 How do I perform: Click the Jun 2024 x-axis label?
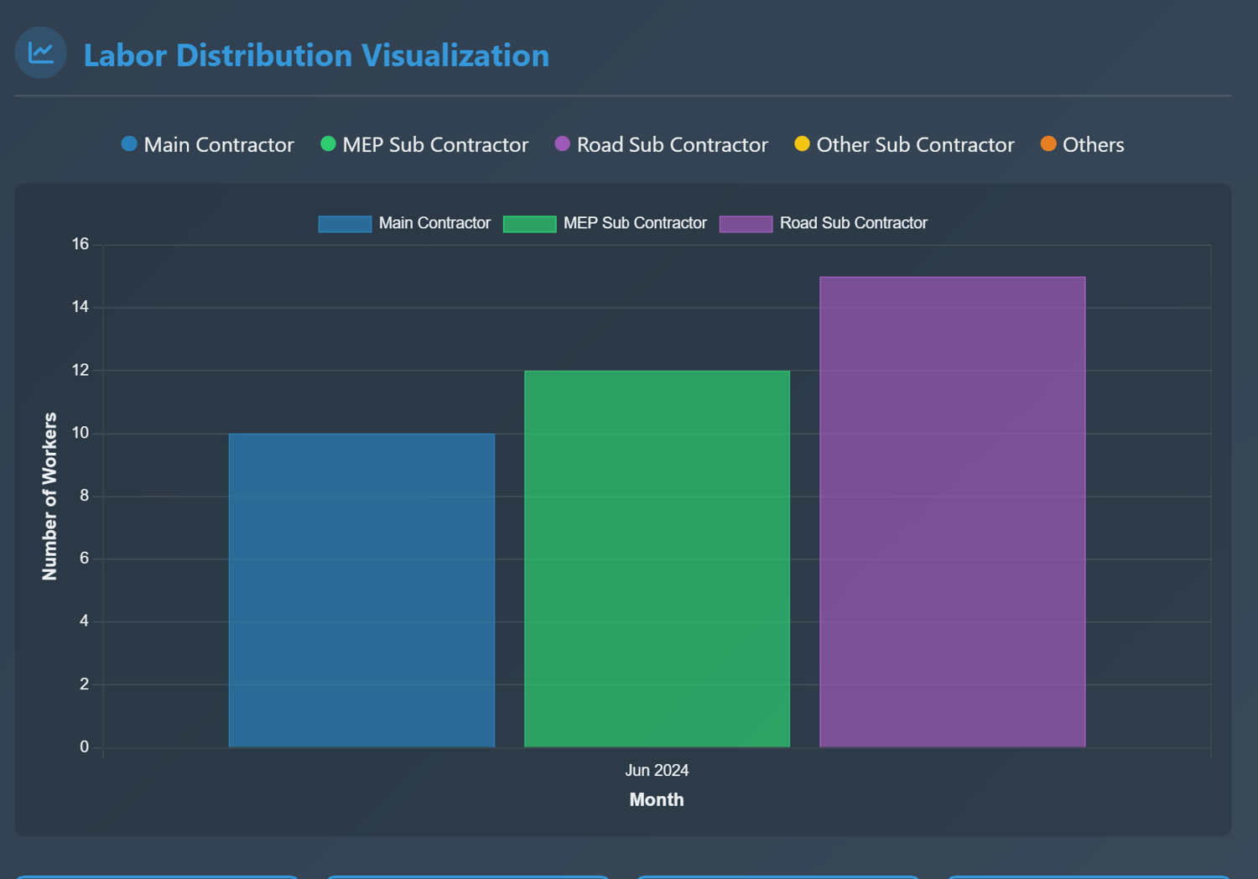pyautogui.click(x=657, y=770)
